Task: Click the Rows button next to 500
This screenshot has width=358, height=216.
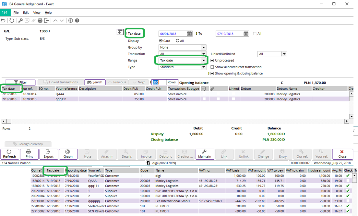Action: pos(172,82)
